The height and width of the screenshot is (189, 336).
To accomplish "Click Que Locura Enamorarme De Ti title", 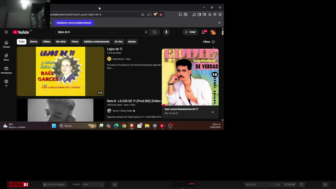I will click(x=181, y=109).
